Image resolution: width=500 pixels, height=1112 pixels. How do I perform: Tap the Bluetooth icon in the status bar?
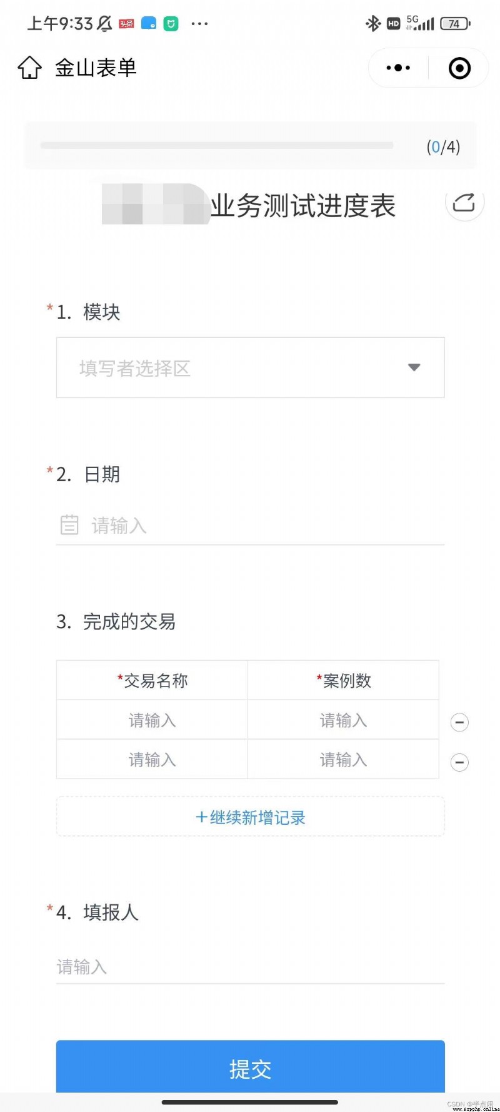373,24
